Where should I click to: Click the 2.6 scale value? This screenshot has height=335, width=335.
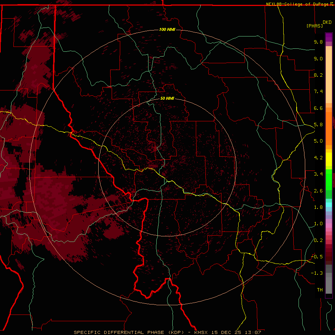click(x=318, y=191)
